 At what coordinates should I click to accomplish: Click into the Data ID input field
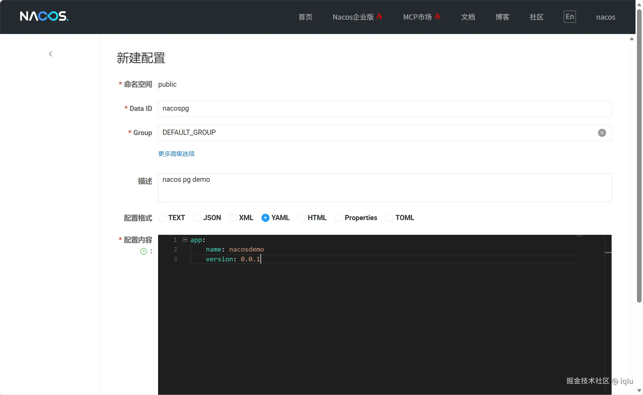pos(385,109)
